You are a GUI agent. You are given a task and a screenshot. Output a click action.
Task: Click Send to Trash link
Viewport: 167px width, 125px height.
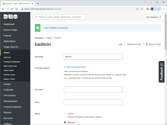[x=155, y=44]
